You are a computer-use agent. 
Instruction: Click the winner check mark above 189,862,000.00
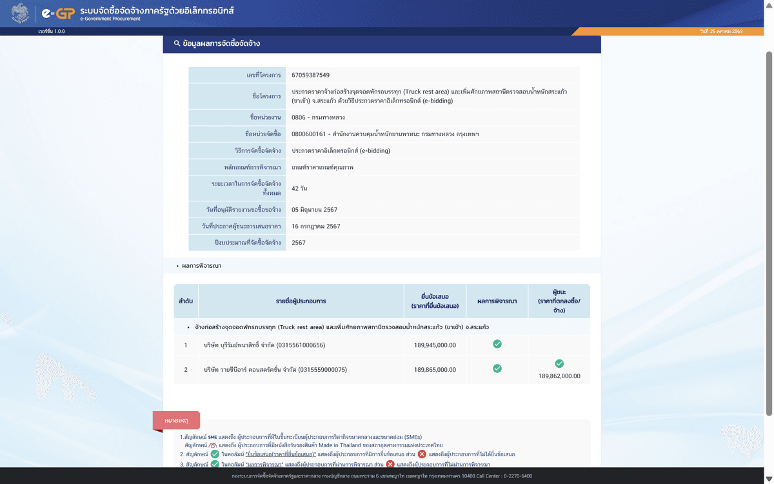[x=559, y=363]
